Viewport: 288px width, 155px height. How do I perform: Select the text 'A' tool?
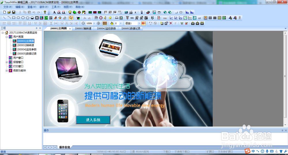pos(54,12)
